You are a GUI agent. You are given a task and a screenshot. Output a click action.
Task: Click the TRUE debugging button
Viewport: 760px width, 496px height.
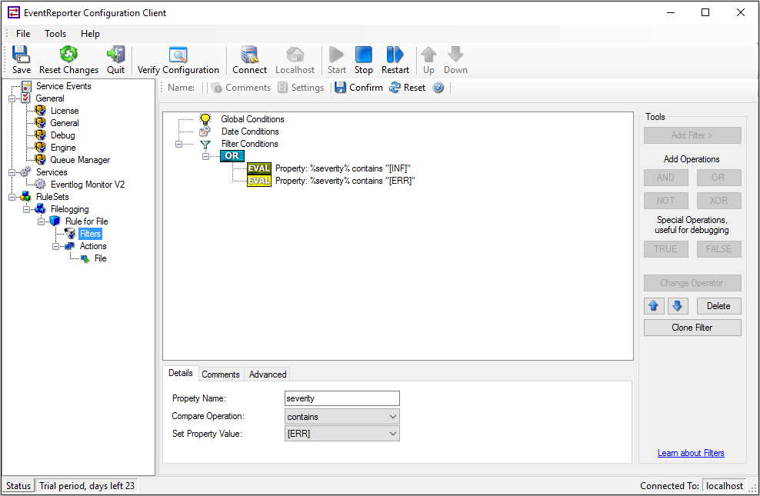665,249
